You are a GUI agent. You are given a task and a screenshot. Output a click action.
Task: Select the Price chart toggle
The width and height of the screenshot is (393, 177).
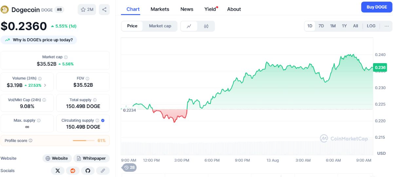click(132, 26)
